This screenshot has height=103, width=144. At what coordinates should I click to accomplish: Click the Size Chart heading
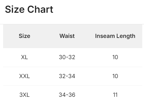29,9
